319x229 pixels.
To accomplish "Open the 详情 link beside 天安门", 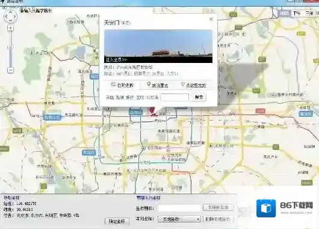I will [x=126, y=23].
